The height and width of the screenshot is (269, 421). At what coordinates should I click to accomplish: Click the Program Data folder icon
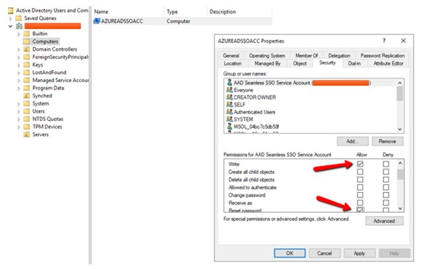tap(27, 88)
